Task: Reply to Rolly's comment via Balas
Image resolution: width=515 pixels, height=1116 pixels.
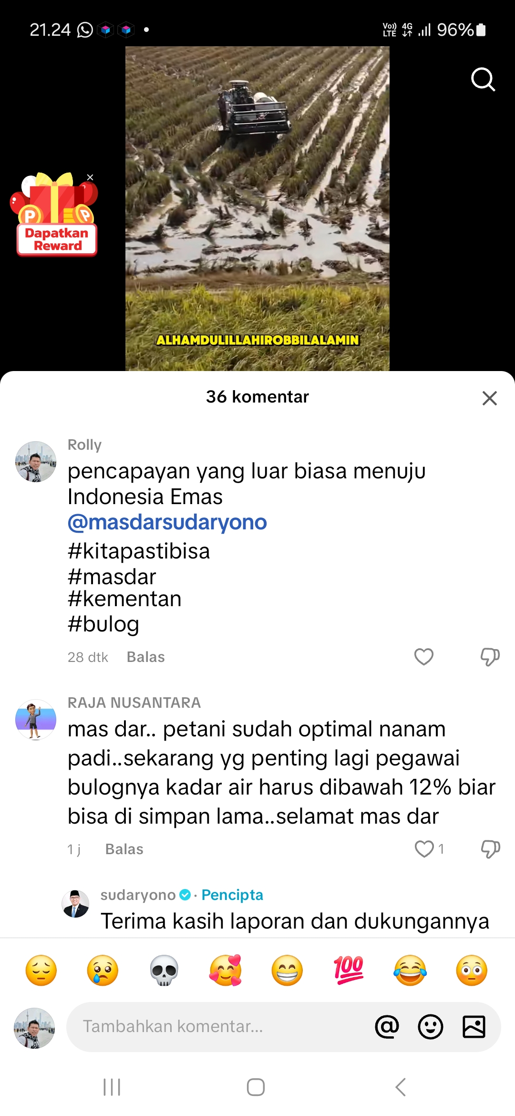Action: coord(146,657)
